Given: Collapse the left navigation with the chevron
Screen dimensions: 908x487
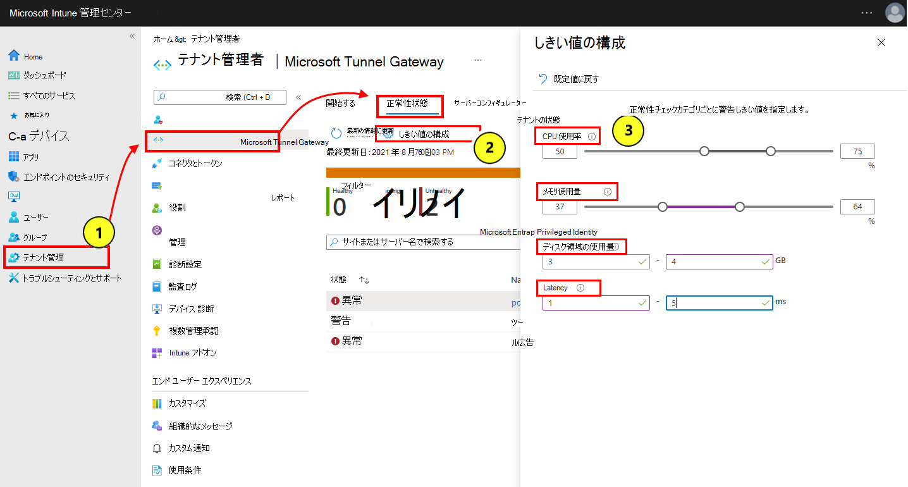Looking at the screenshot, I should [132, 36].
